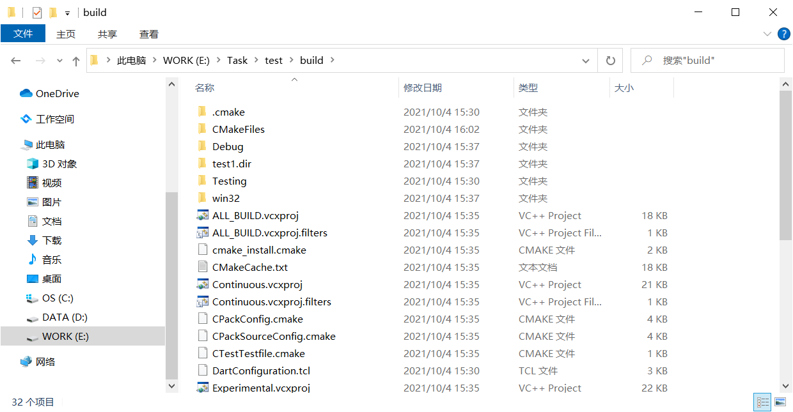
Task: Switch to large thumbnails view in status bar
Action: (x=780, y=402)
